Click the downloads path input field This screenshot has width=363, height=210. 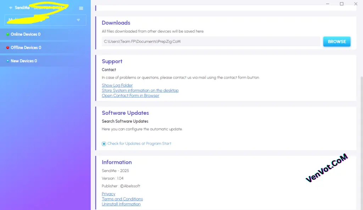[211, 42]
